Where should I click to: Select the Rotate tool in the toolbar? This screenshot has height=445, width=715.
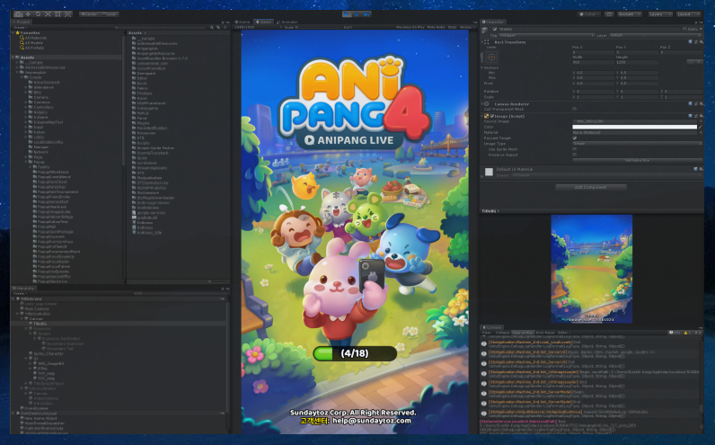[38, 14]
